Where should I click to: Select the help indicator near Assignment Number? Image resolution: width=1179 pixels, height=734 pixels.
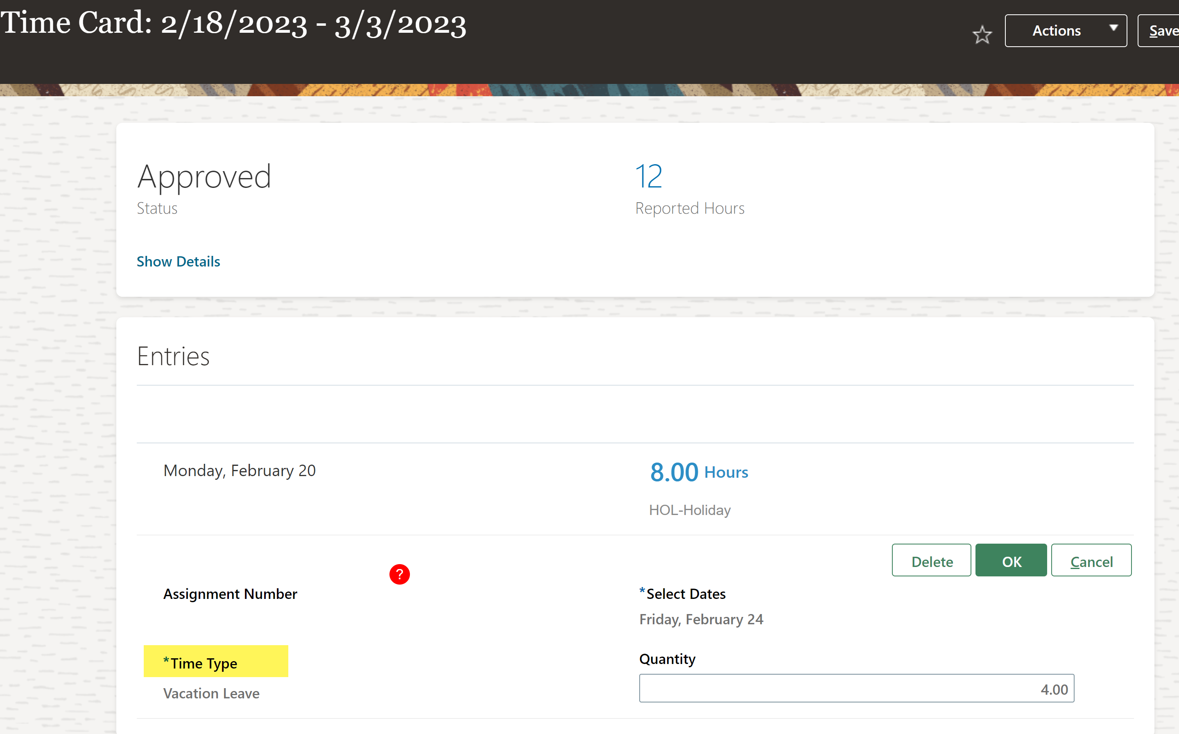pos(400,574)
